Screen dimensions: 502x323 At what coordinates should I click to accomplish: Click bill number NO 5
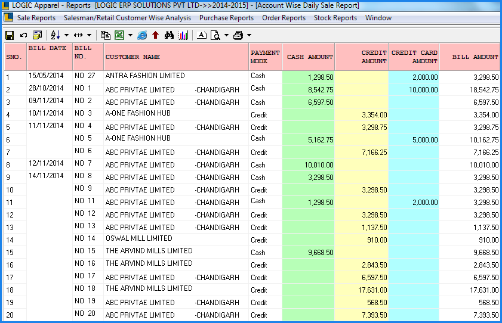pyautogui.click(x=83, y=138)
